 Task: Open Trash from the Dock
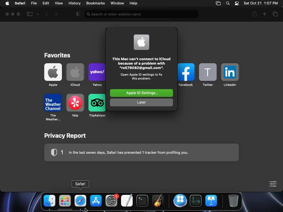[x=233, y=201]
